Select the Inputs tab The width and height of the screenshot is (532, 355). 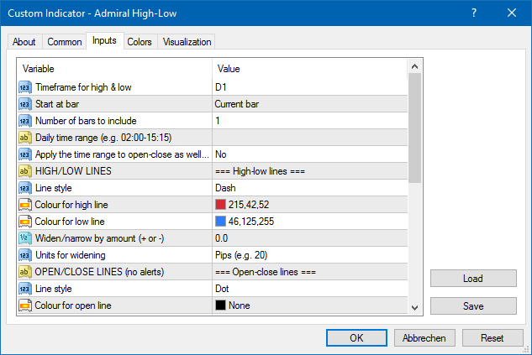pos(104,40)
